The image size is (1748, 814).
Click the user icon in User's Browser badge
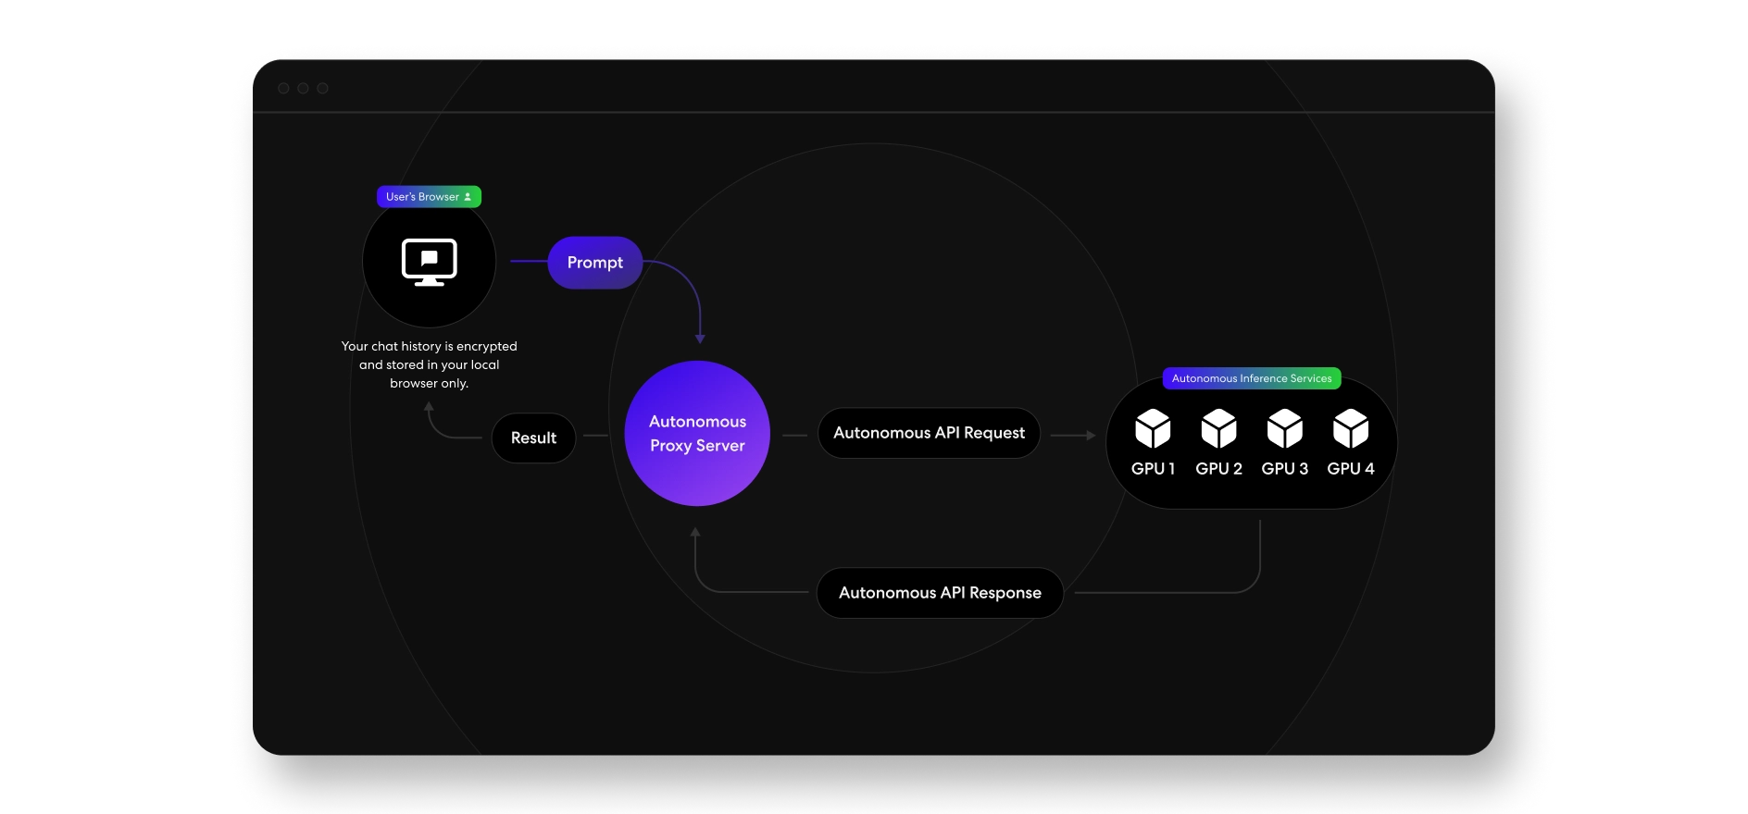468,197
